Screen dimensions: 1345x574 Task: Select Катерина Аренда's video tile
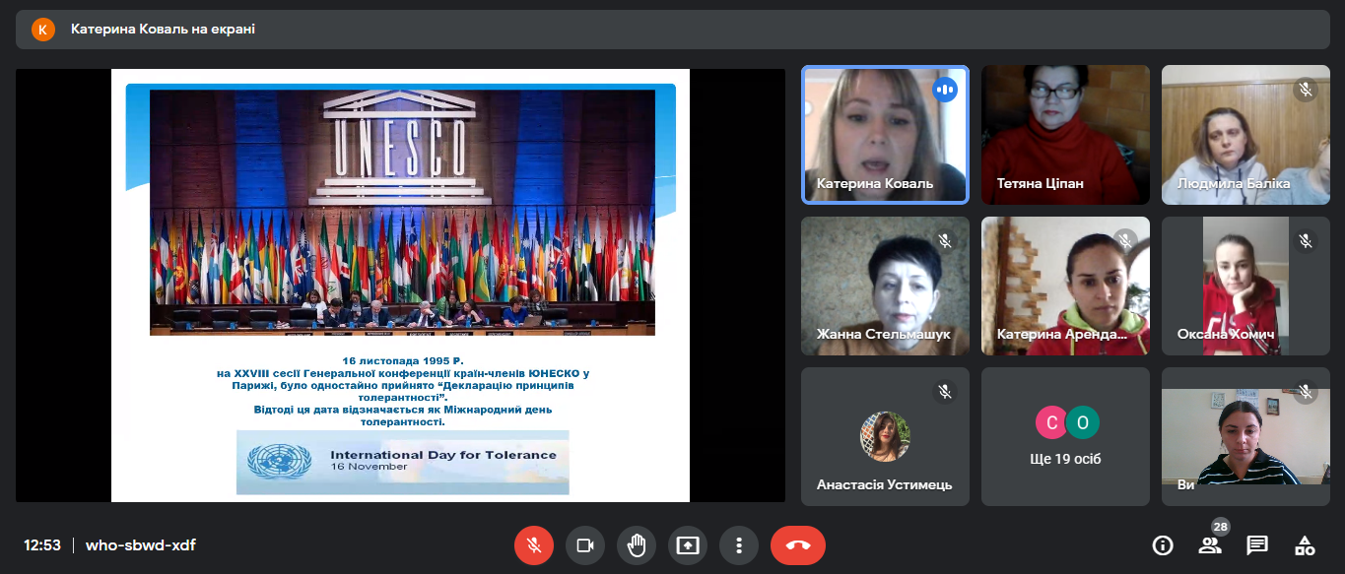point(1065,286)
